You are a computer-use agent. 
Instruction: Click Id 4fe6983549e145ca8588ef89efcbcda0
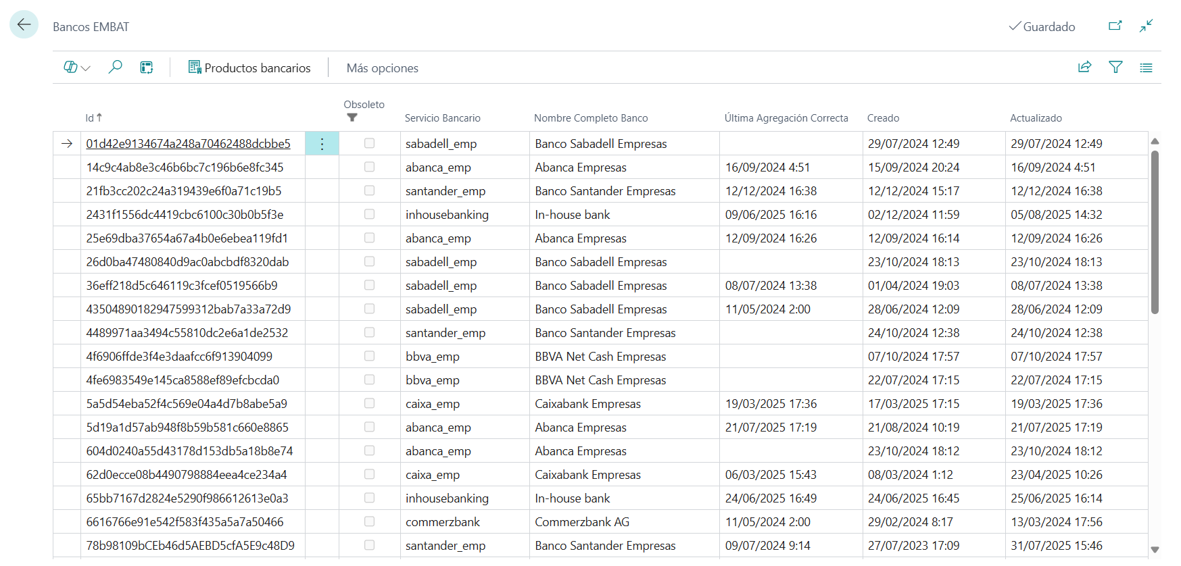183,380
